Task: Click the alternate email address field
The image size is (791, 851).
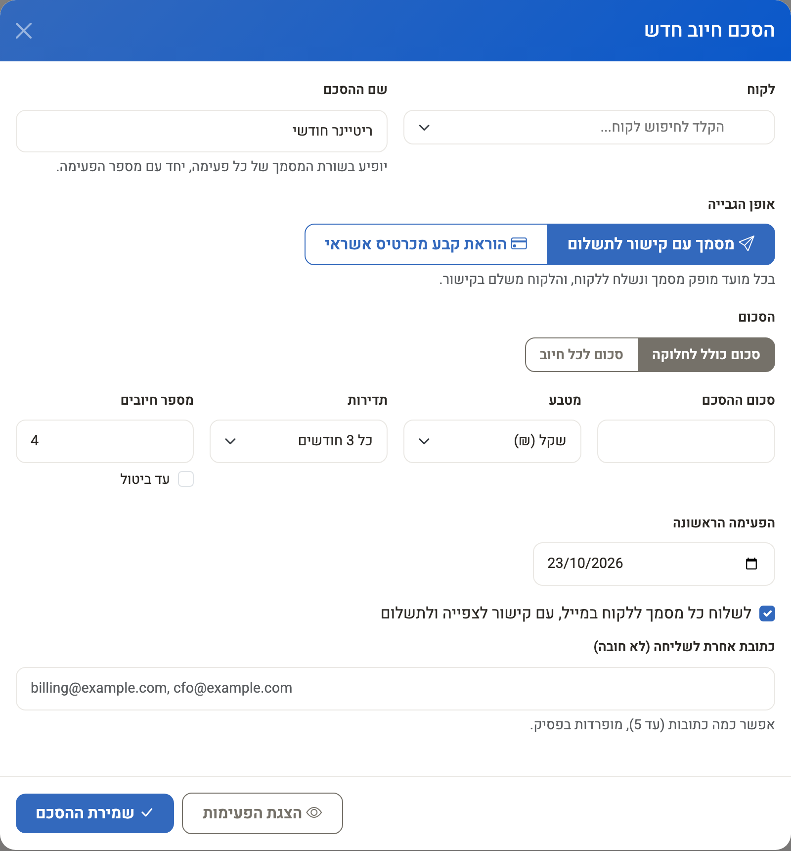Action: [395, 689]
